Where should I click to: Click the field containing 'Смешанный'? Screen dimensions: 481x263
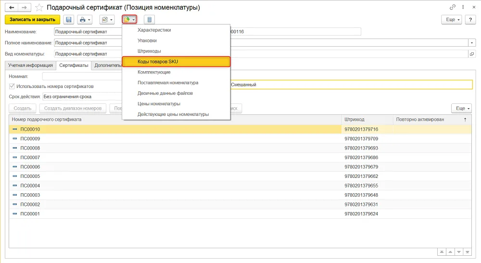351,85
